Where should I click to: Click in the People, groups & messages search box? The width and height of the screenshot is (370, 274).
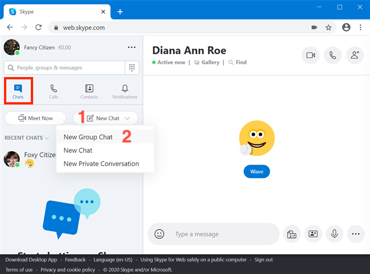point(65,68)
